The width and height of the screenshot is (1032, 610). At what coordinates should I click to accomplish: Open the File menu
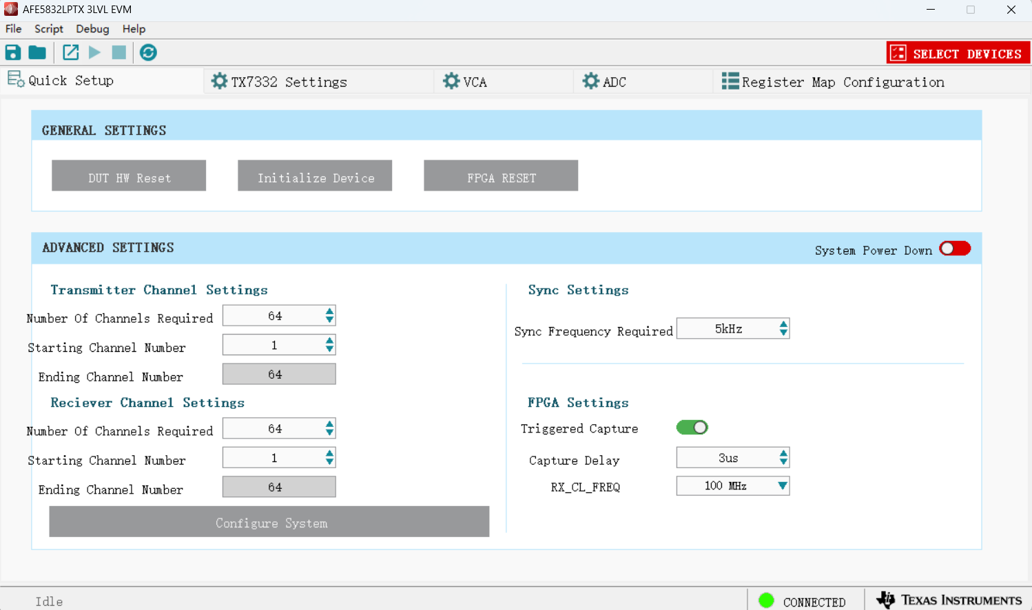coord(14,29)
